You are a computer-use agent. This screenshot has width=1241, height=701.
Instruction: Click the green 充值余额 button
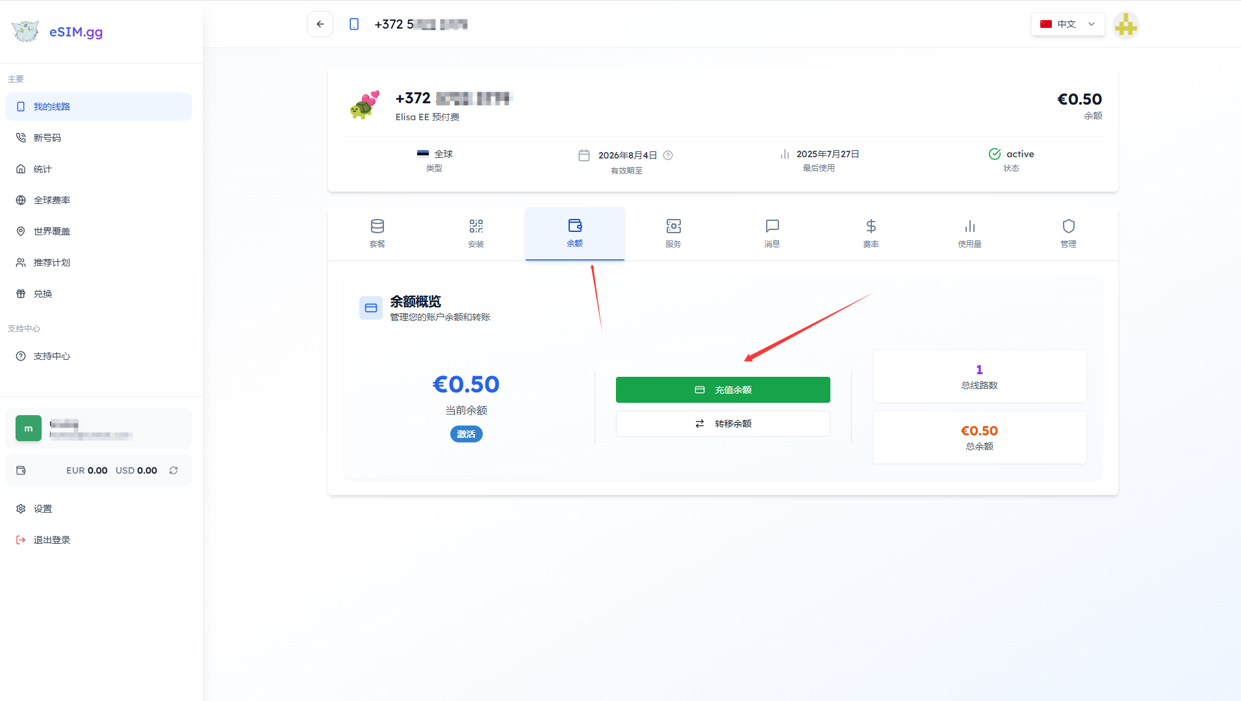pos(723,390)
